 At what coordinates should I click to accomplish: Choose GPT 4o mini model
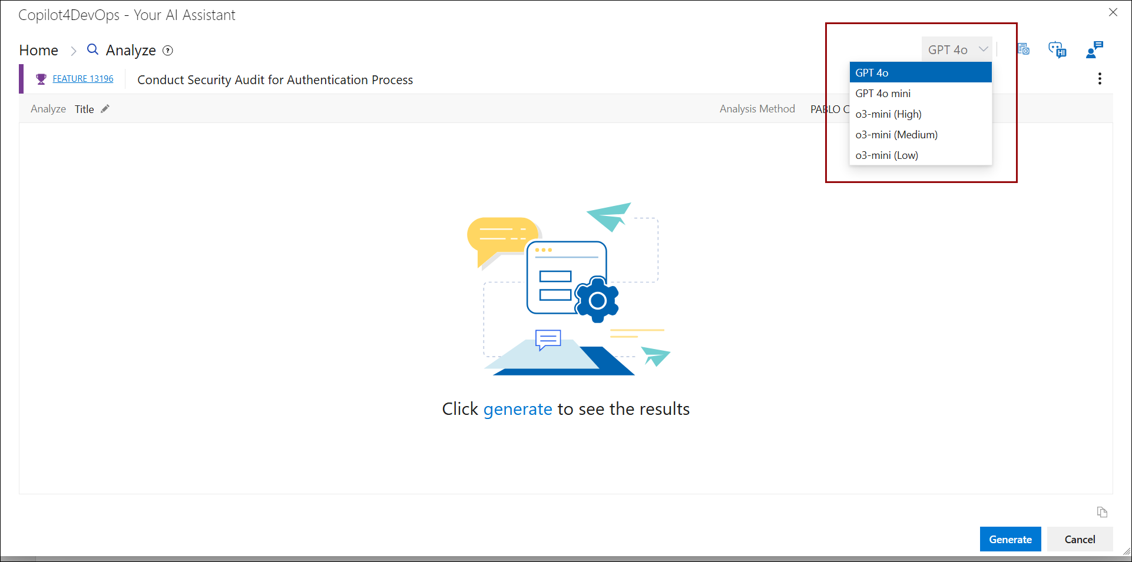point(921,93)
